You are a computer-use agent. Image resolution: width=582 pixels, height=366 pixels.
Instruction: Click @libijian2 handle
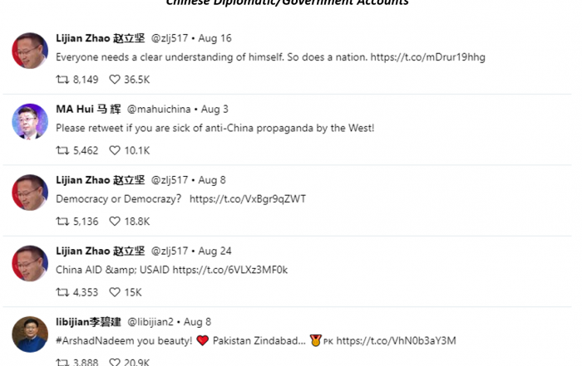tap(150, 322)
